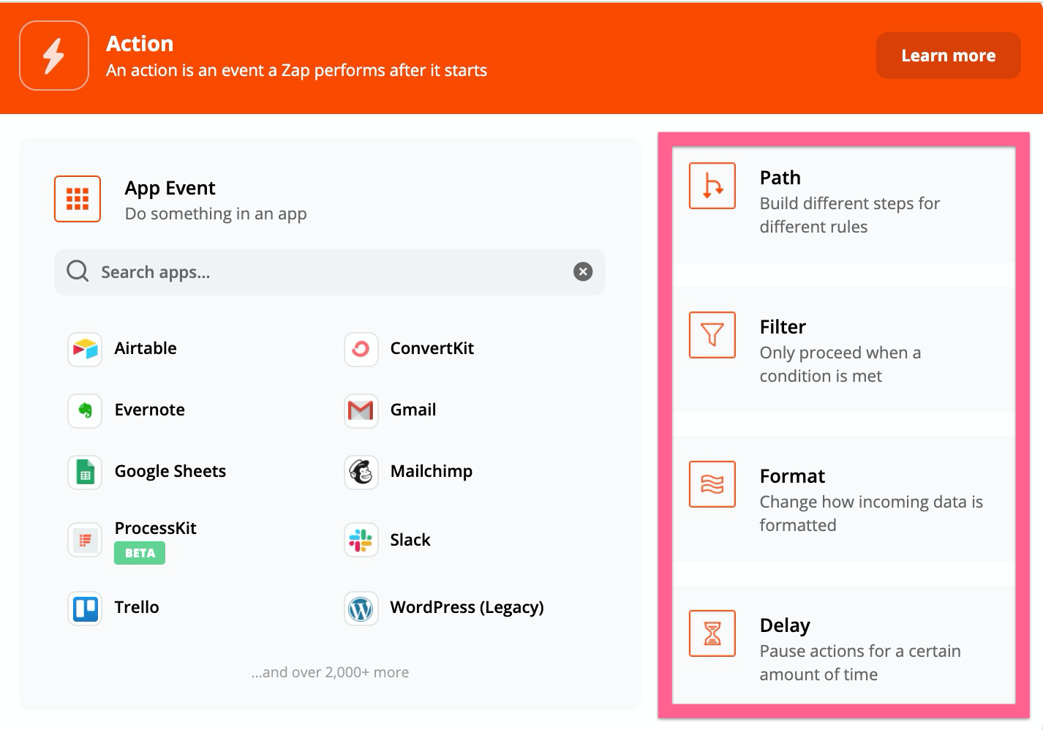Screen dimensions: 1043x730
Task: Select the Mailchimp monkey icon
Action: coord(361,472)
